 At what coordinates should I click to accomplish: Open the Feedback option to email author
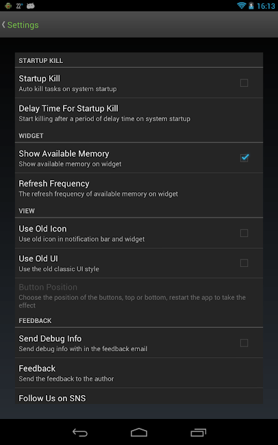[x=139, y=373]
